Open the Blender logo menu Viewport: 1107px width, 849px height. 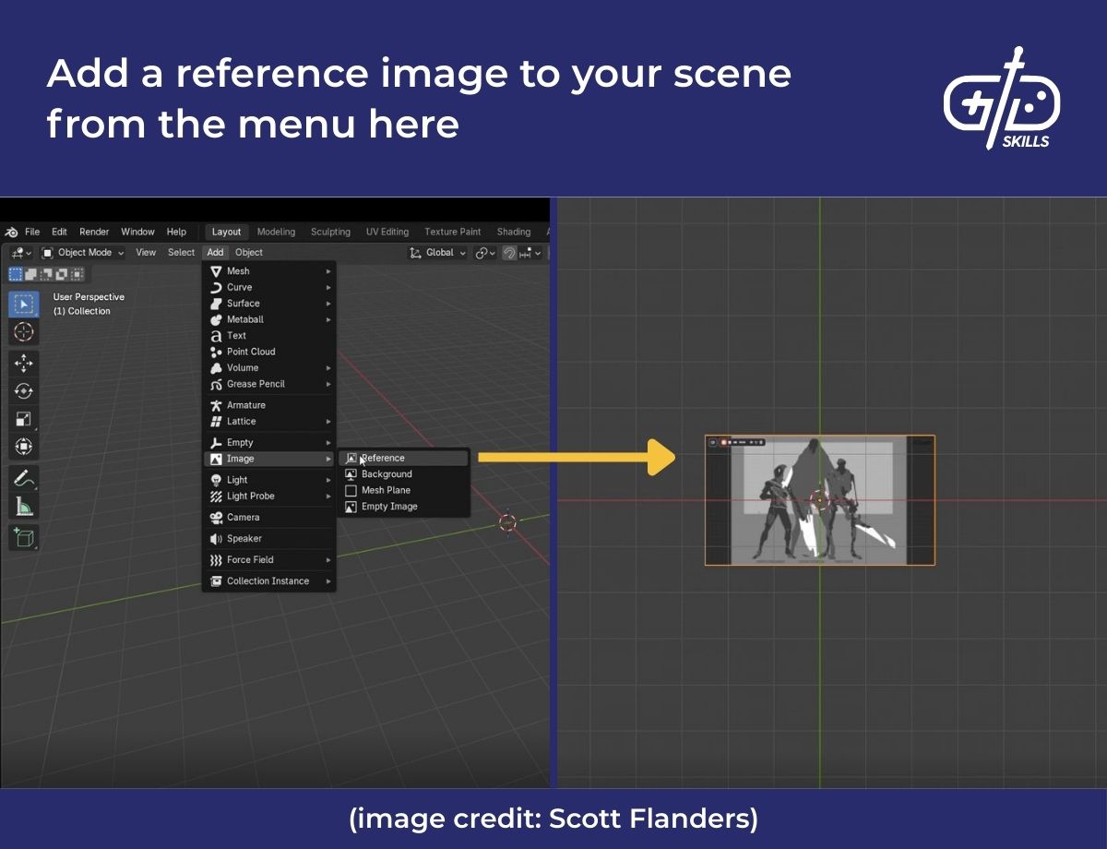(12, 232)
